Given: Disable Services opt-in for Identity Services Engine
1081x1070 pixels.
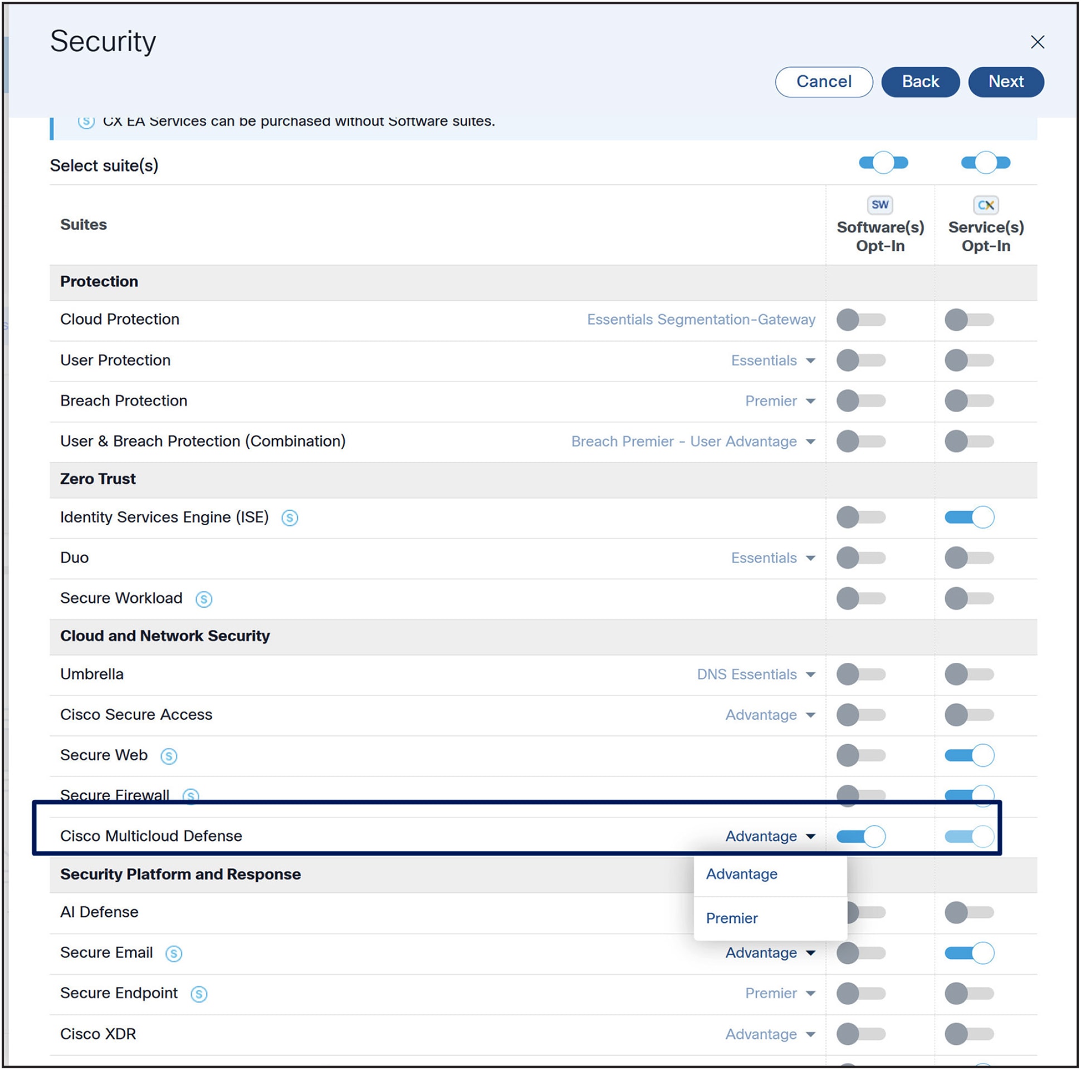Looking at the screenshot, I should click(x=969, y=517).
